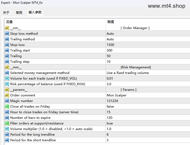Click icon beside Number of bars to expire
This screenshot has width=190, height=145.
coord(7,118)
